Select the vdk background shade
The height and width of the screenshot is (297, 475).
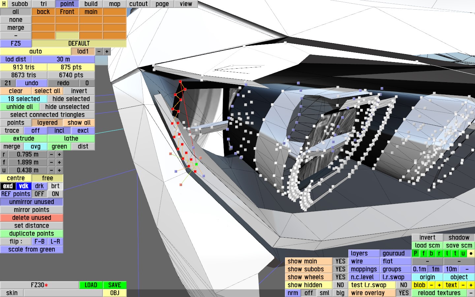click(x=24, y=186)
